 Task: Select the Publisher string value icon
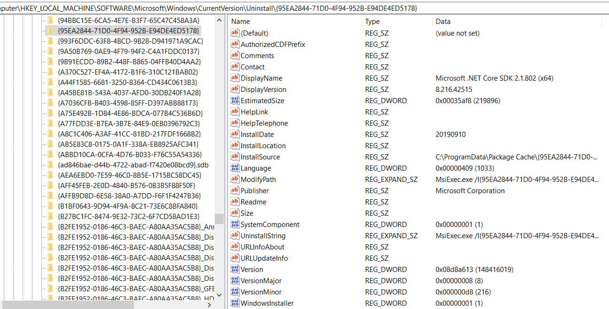click(234, 190)
